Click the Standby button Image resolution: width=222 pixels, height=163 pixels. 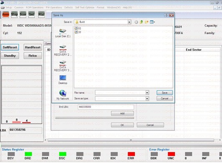[10, 55]
